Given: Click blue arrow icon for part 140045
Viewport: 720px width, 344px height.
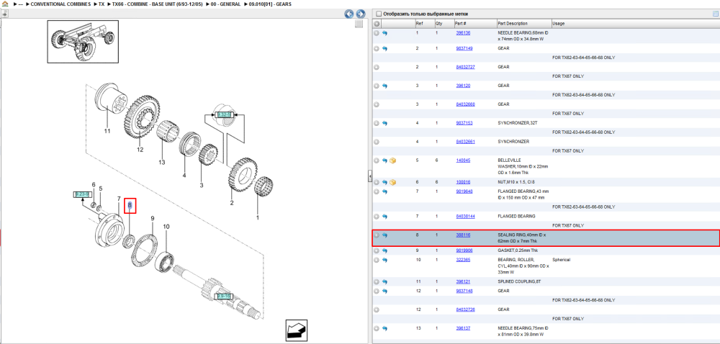Looking at the screenshot, I should [384, 160].
